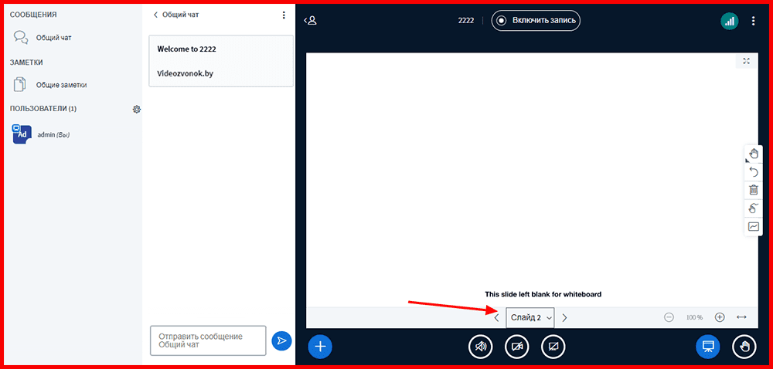Open the users settings gear
The width and height of the screenshot is (773, 369).
pyautogui.click(x=137, y=110)
